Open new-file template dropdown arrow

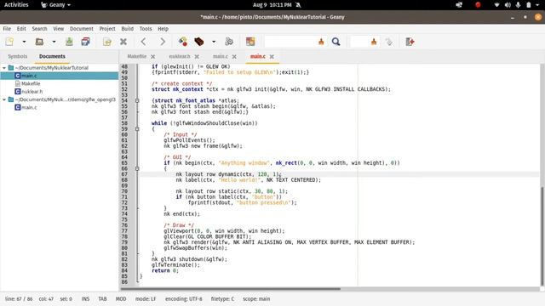pos(24,42)
